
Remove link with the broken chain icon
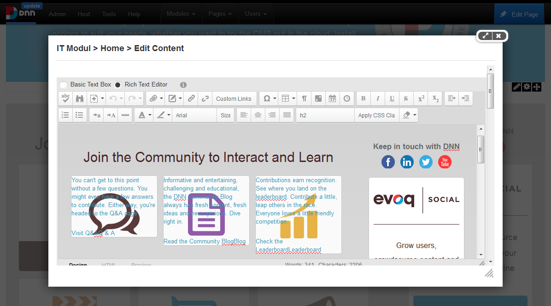pos(205,98)
